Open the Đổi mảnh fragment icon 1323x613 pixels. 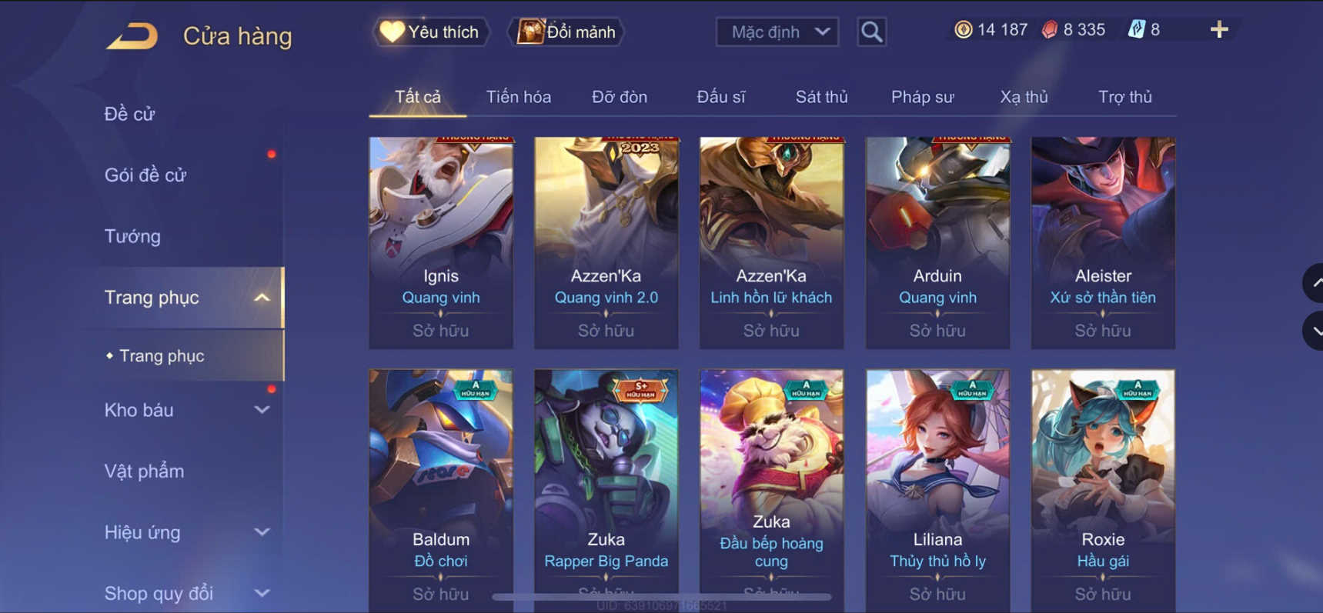pos(530,32)
